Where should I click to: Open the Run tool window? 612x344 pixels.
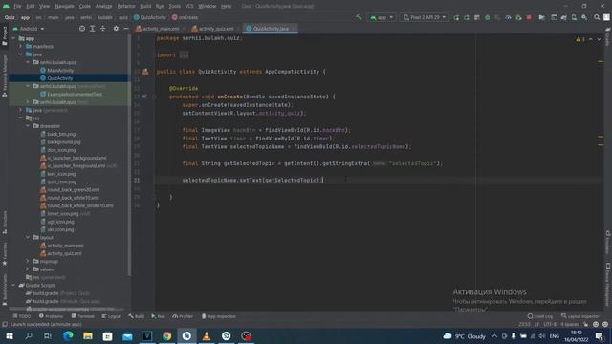pyautogui.click(x=158, y=316)
